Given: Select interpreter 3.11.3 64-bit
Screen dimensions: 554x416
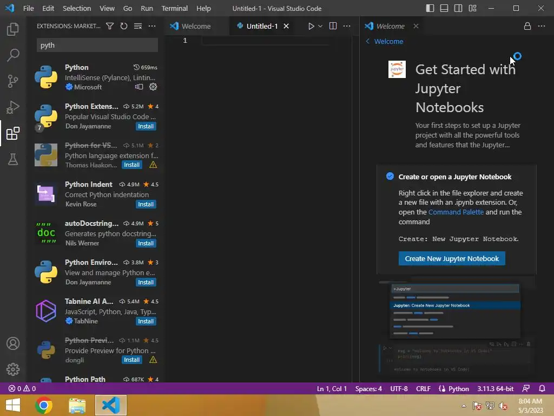Looking at the screenshot, I should click(x=496, y=388).
